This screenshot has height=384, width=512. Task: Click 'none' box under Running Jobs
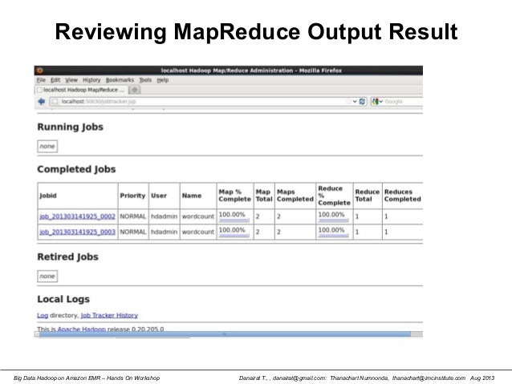tap(47, 146)
